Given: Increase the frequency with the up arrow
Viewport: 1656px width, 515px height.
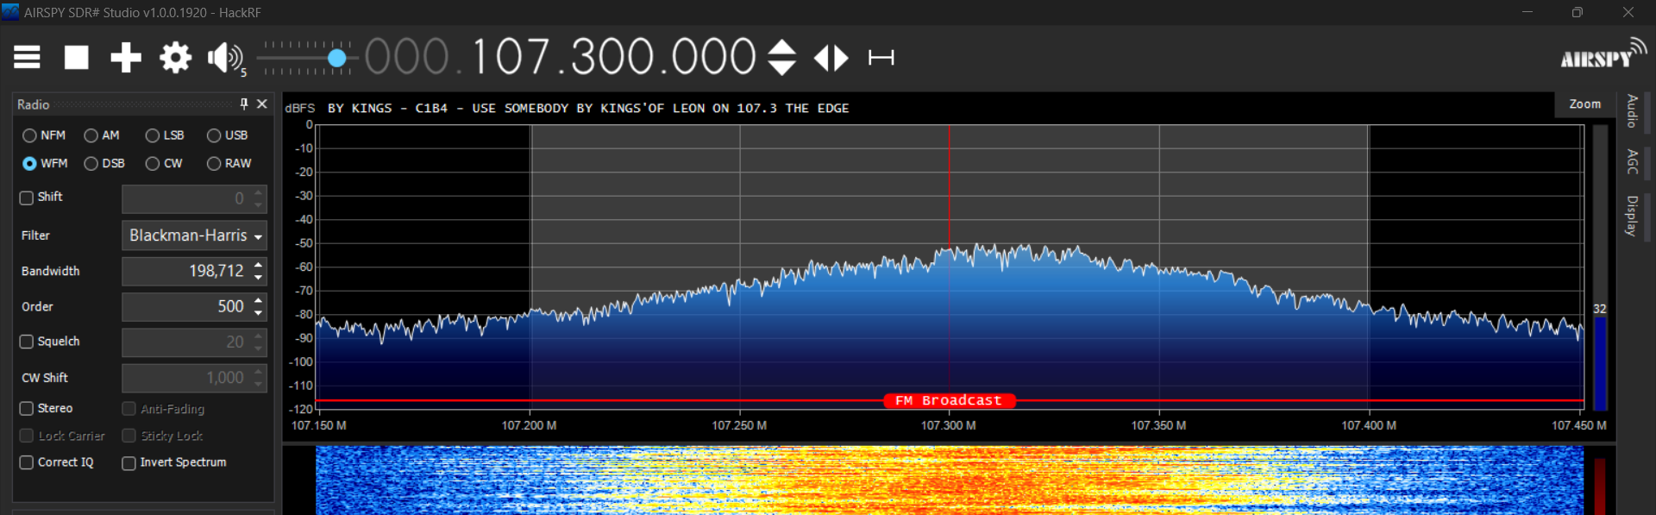Looking at the screenshot, I should click(x=781, y=47).
